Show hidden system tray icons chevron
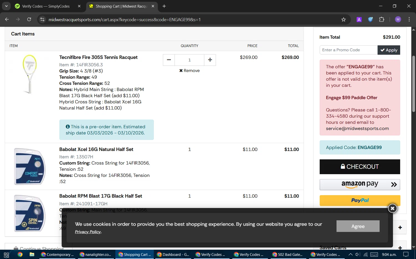The width and height of the screenshot is (416, 259). click(350, 255)
